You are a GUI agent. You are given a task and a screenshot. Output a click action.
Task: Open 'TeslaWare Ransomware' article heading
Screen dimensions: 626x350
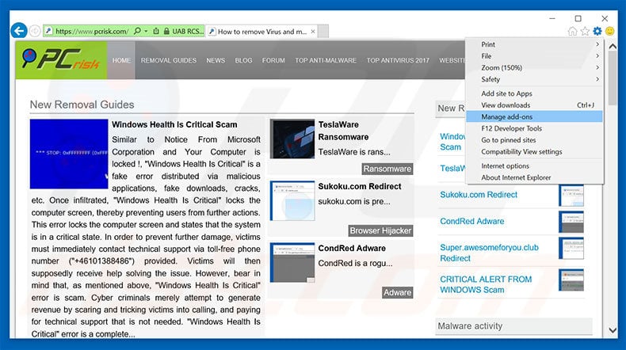tap(343, 131)
